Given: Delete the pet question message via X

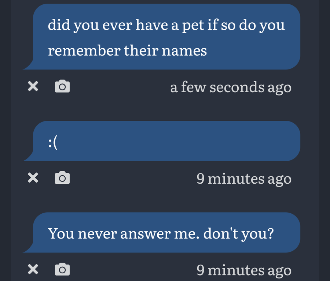Looking at the screenshot, I should [33, 86].
